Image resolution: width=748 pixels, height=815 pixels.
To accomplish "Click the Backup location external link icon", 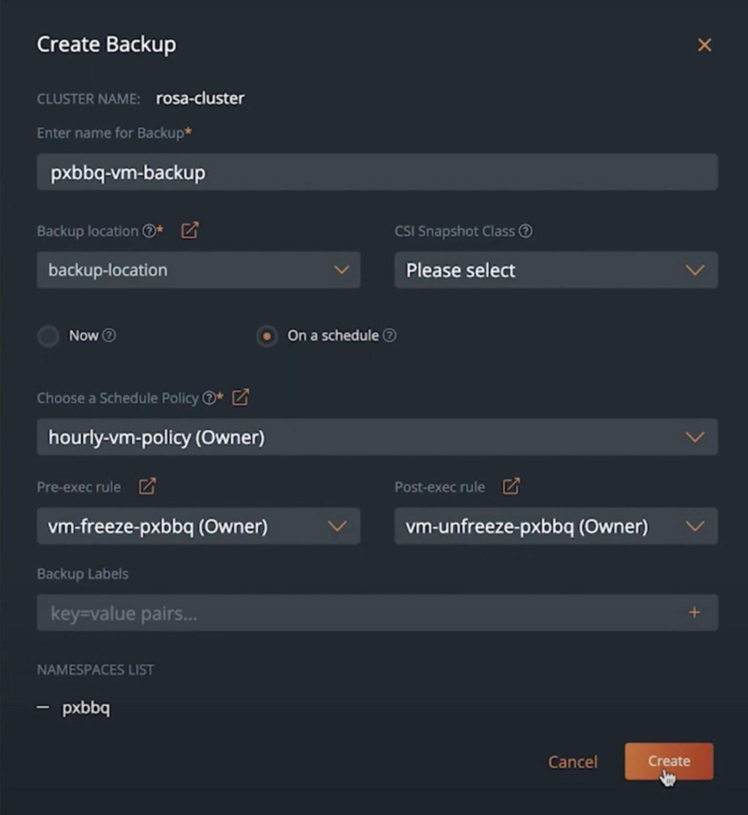I will 189,230.
